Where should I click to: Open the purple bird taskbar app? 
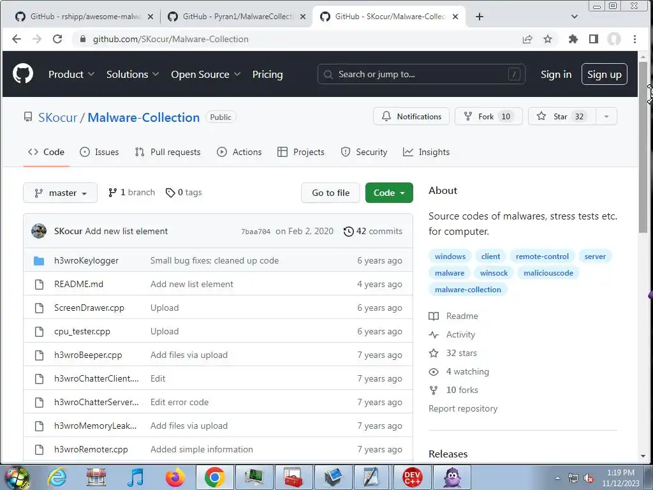[x=452, y=477]
